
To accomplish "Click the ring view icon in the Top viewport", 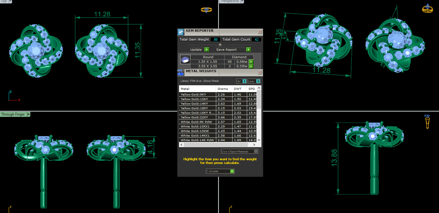I will coord(206,10).
